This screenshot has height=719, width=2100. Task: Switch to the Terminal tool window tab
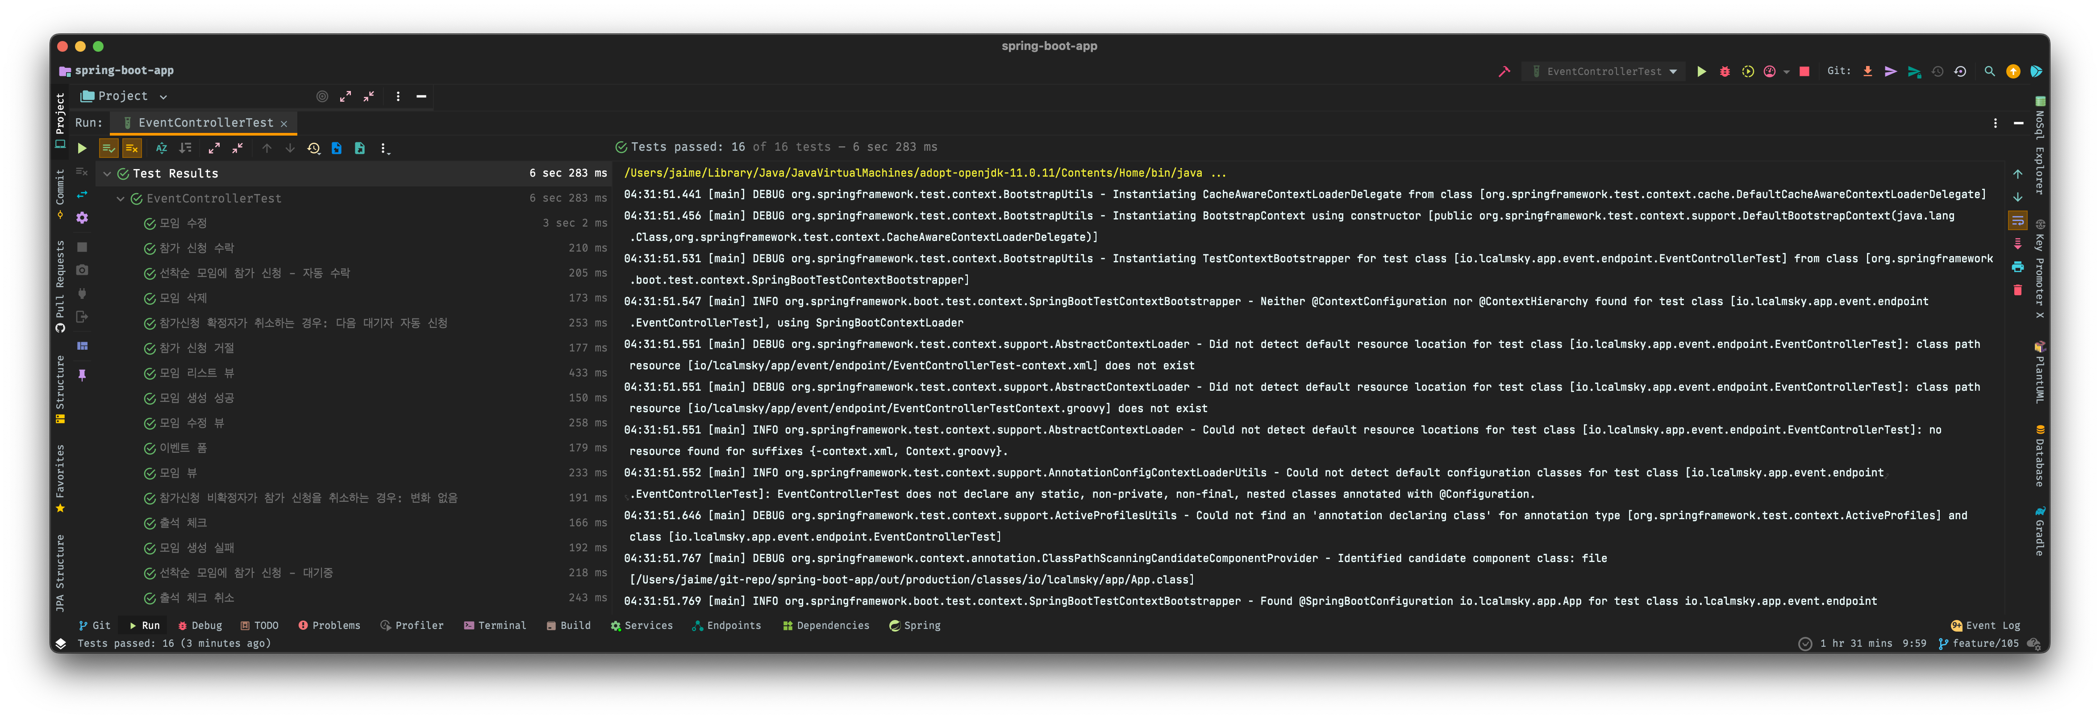(495, 625)
